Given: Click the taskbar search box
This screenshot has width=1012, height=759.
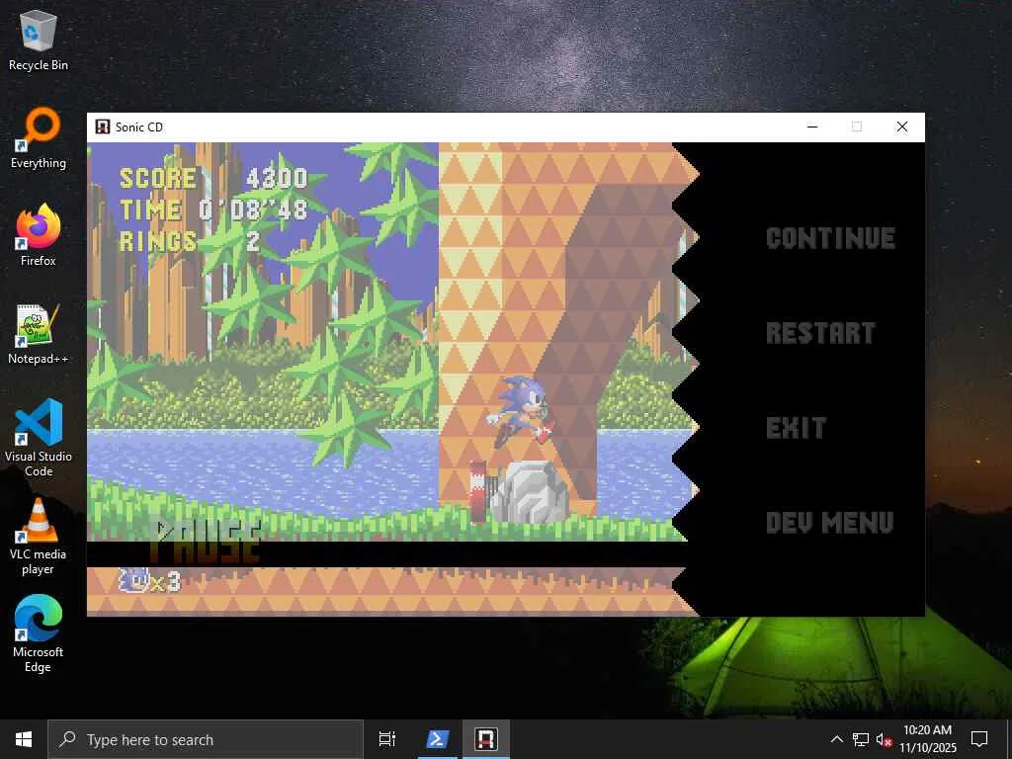Looking at the screenshot, I should click(206, 739).
